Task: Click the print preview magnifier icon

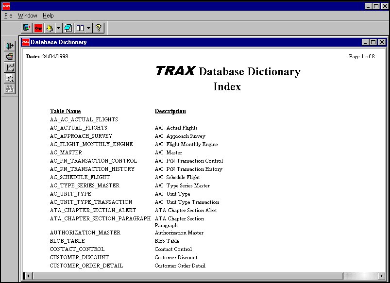Action: [10, 78]
